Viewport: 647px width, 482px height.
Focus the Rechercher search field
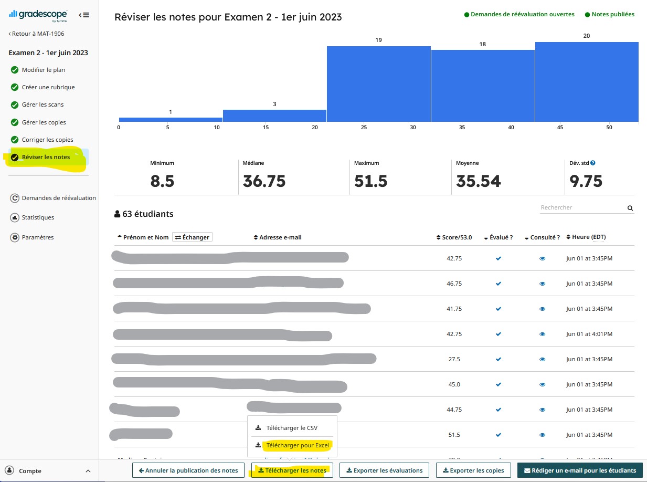(x=582, y=208)
